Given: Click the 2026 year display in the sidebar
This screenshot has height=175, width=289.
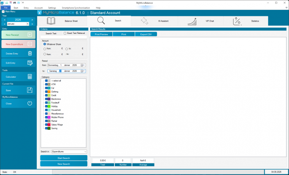Looking at the screenshot, I should 18,20.
